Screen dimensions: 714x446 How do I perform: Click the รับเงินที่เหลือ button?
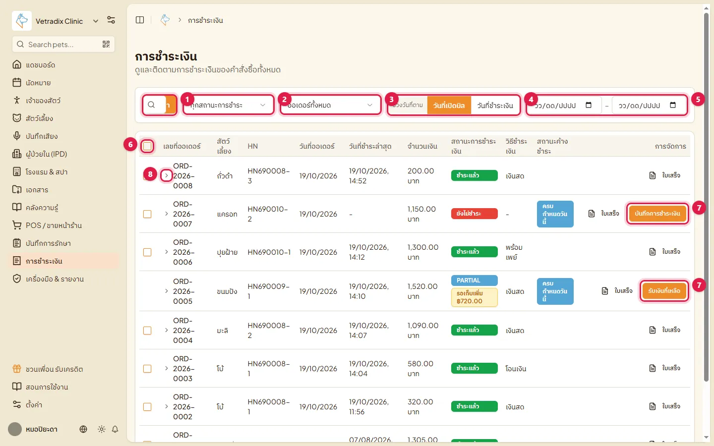[664, 291]
